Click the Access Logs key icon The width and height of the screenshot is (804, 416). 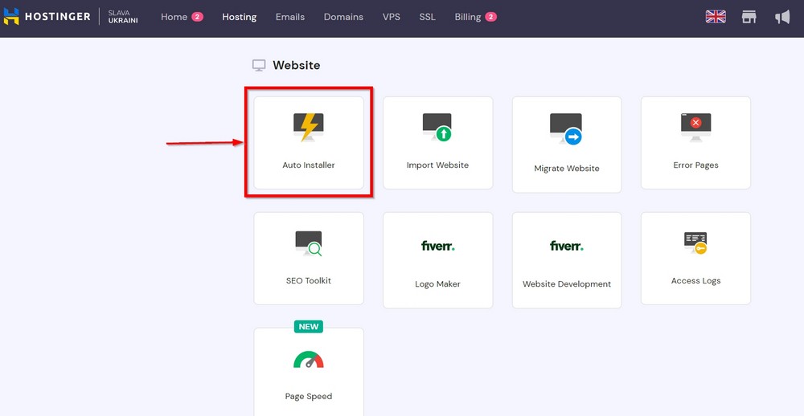tap(695, 243)
